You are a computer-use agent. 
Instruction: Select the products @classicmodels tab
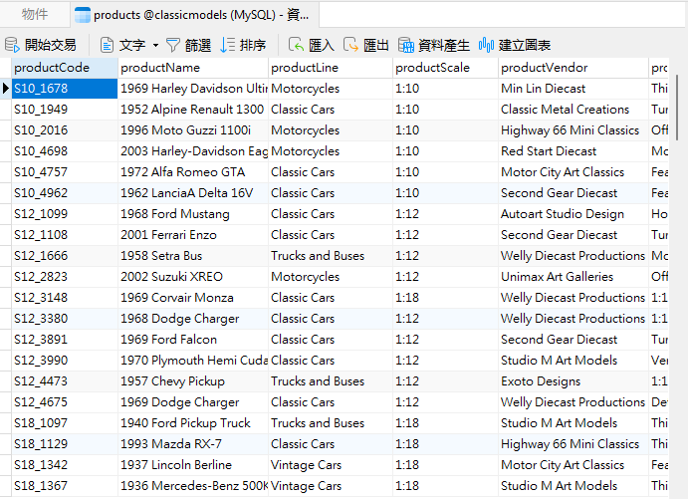194,15
